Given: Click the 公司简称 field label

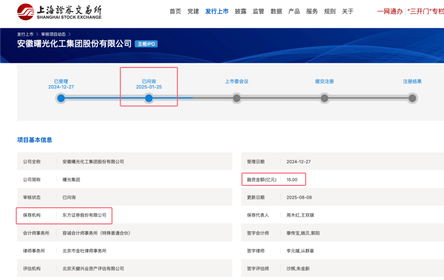Looking at the screenshot, I should pos(32,179).
